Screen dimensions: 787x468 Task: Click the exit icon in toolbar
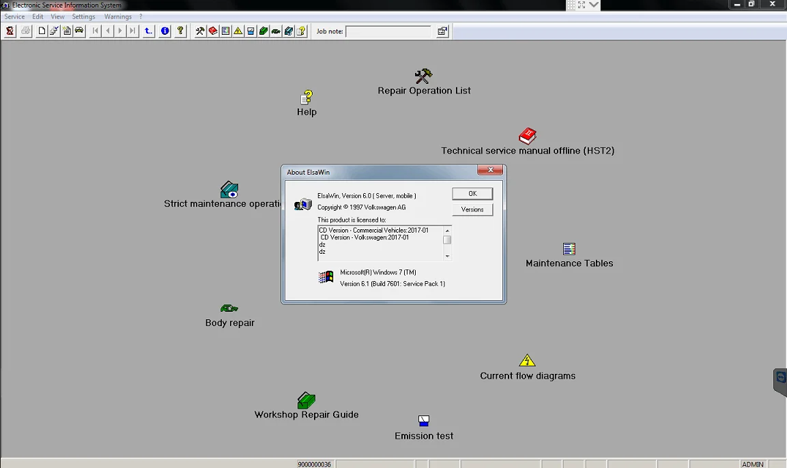click(x=10, y=31)
